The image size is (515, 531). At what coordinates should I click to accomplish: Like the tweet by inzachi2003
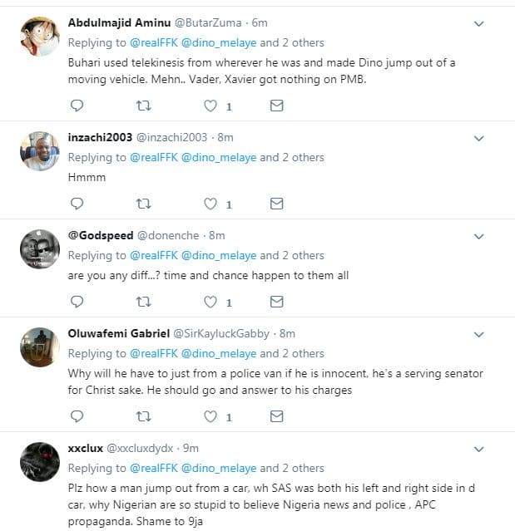pos(211,204)
